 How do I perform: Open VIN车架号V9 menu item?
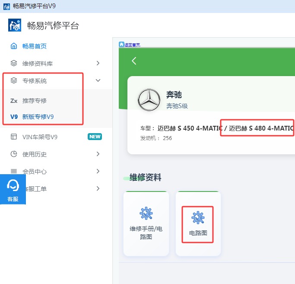(40, 137)
